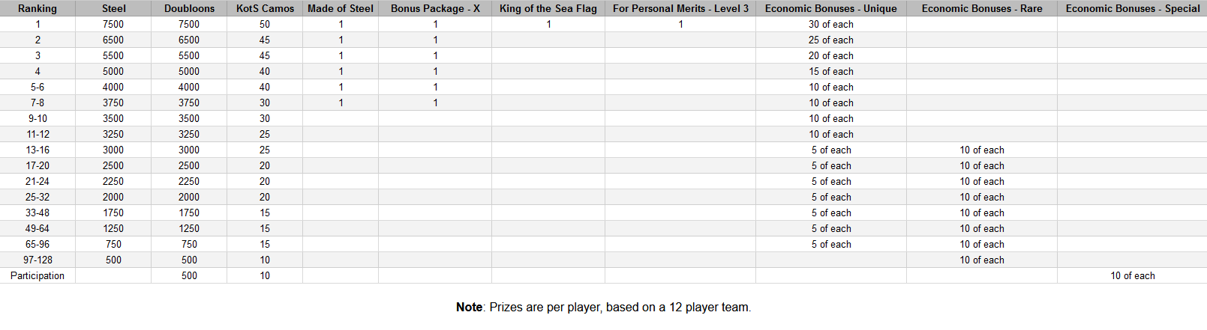Select the "Bonus Package - X" header
Image resolution: width=1207 pixels, height=330 pixels.
point(435,8)
